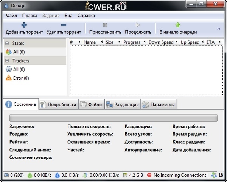Image resolution: width=227 pixels, height=182 pixels.
Task: Click the No Incoming Connections warning
Action: [x=149, y=175]
